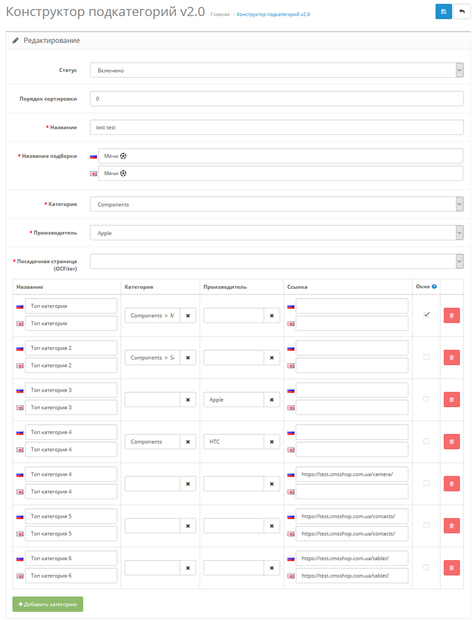Clear category Components > M with X
The width and height of the screenshot is (475, 620).
click(x=188, y=315)
